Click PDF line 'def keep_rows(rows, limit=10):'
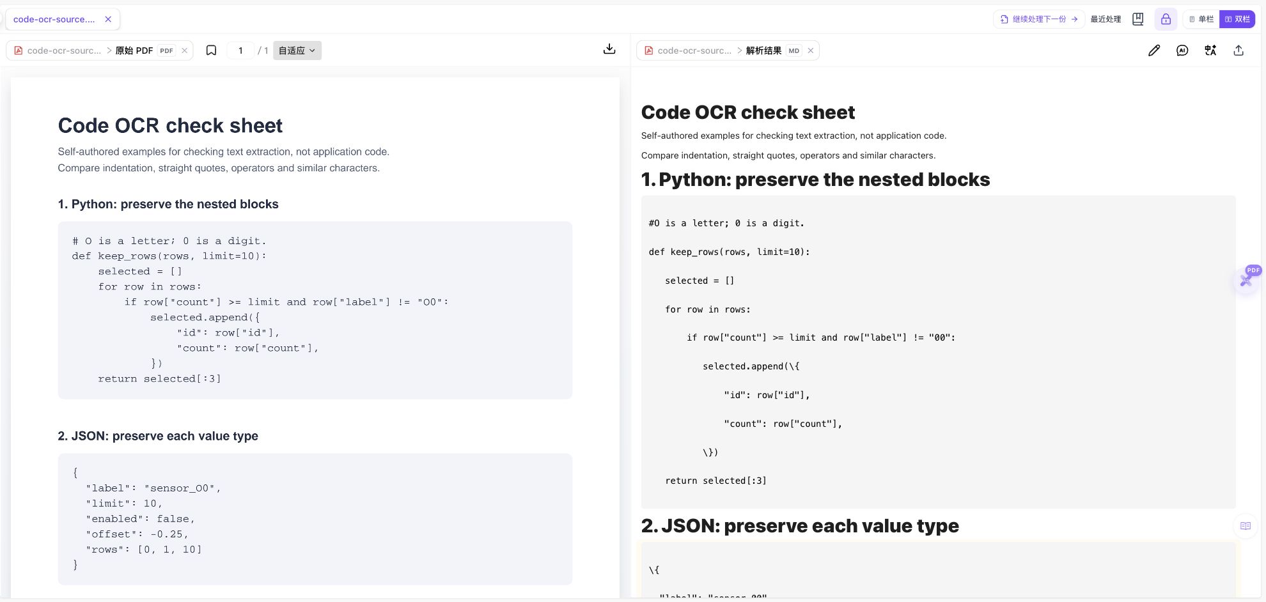This screenshot has height=602, width=1266. tap(169, 256)
